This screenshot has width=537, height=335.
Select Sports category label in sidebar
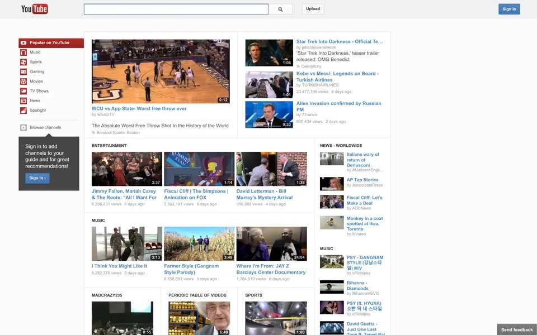(36, 62)
